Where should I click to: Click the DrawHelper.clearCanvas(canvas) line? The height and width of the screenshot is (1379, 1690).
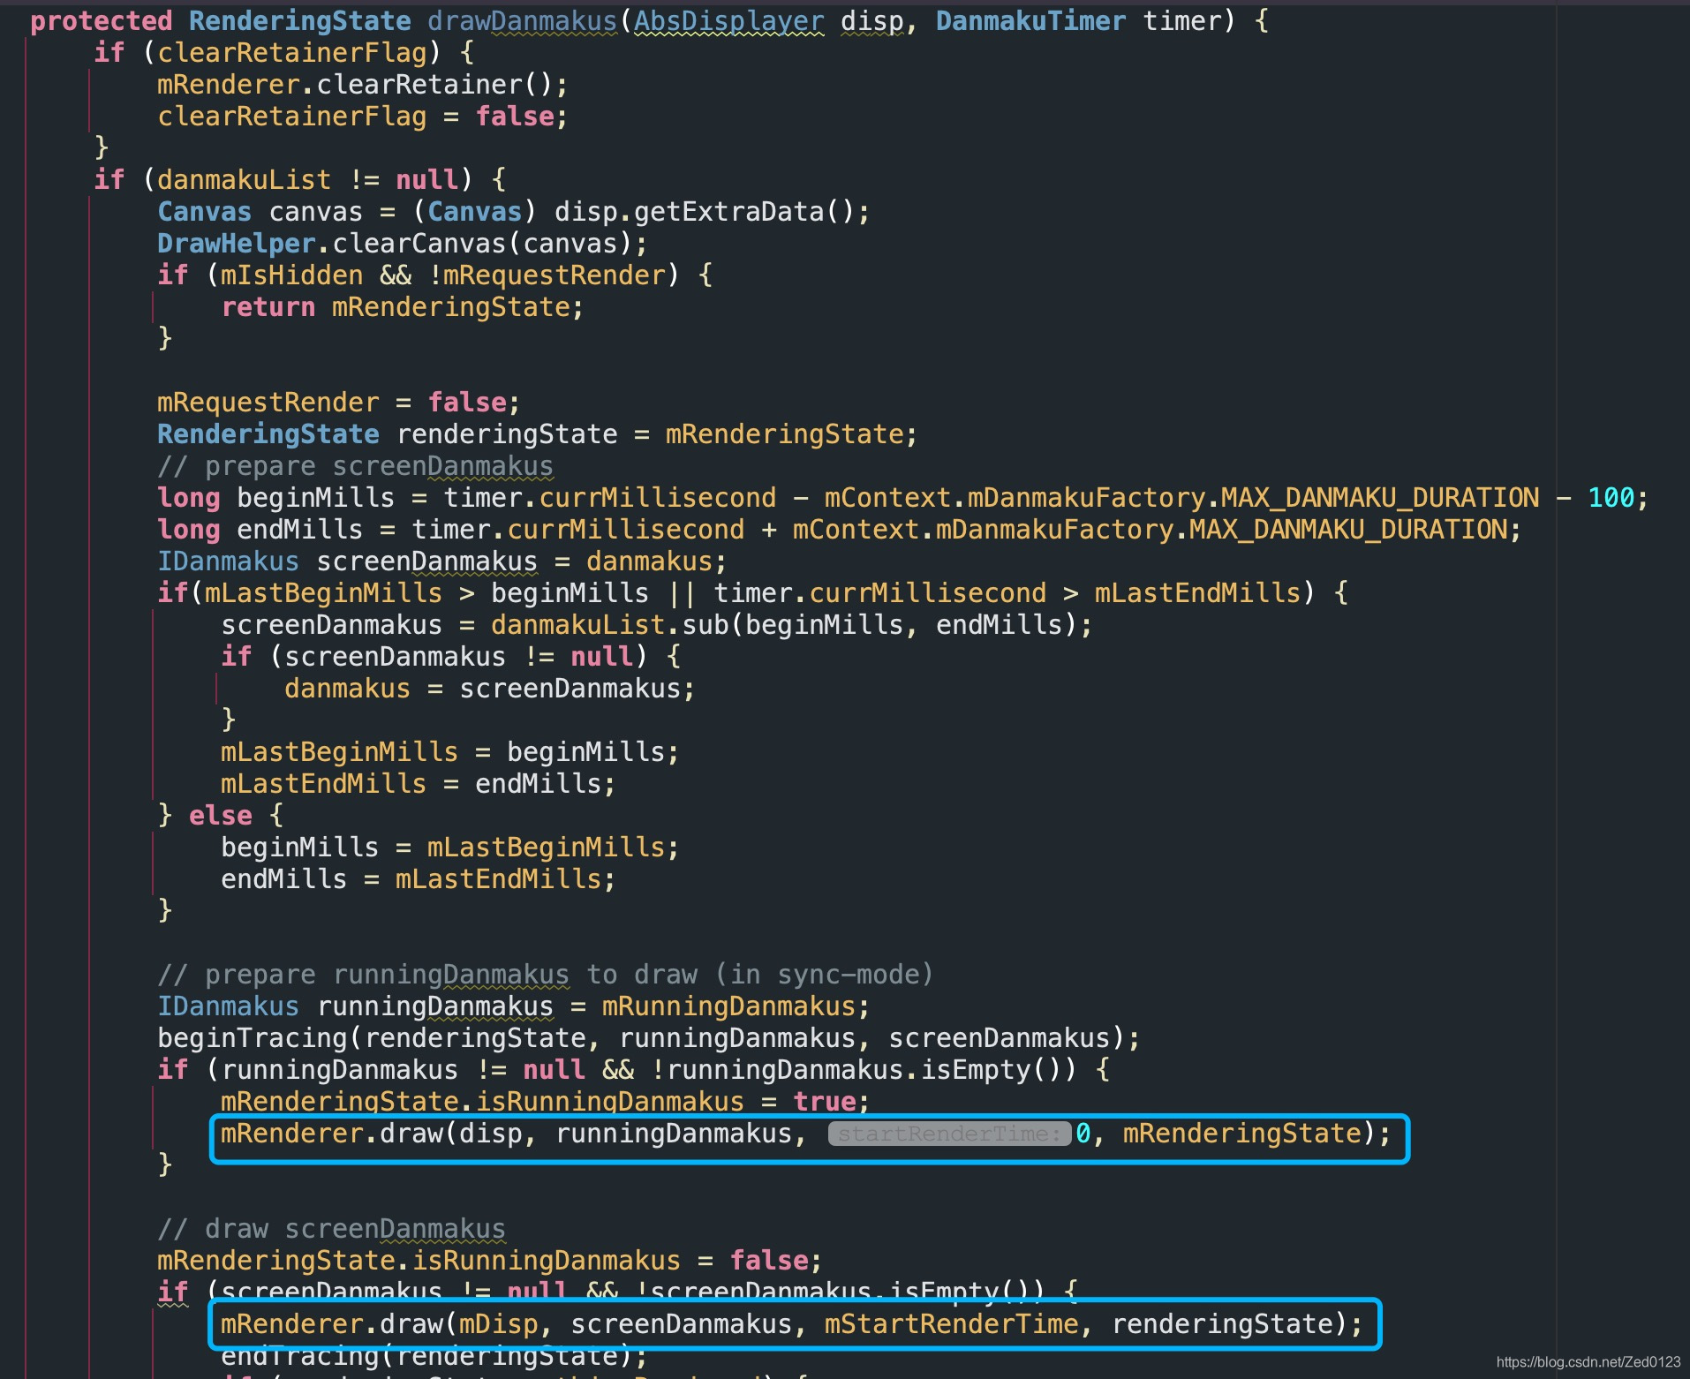(402, 244)
